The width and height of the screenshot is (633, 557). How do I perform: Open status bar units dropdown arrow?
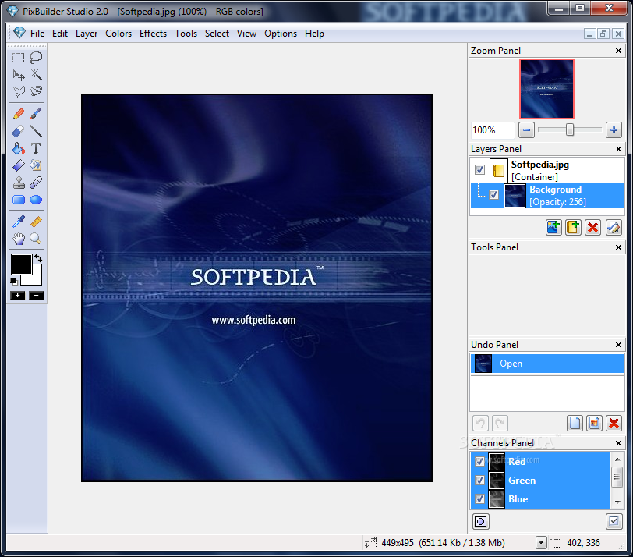coord(541,543)
